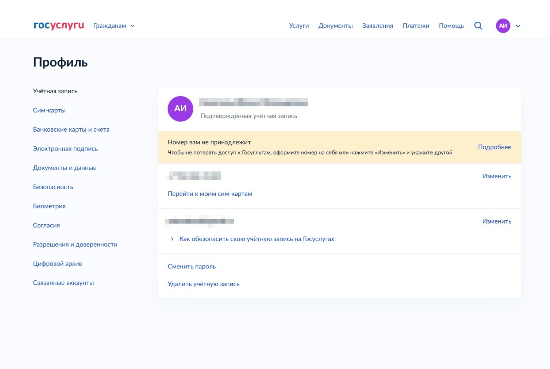Click Подробнее in the yellow warning banner
The height and width of the screenshot is (369, 550).
coord(495,147)
